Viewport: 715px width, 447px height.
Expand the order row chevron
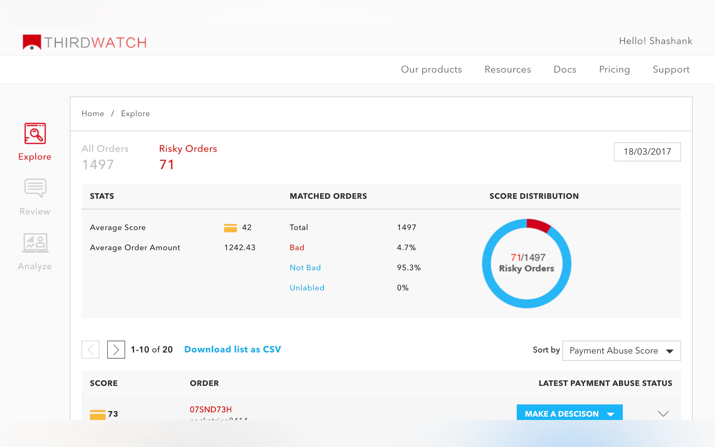[663, 413]
